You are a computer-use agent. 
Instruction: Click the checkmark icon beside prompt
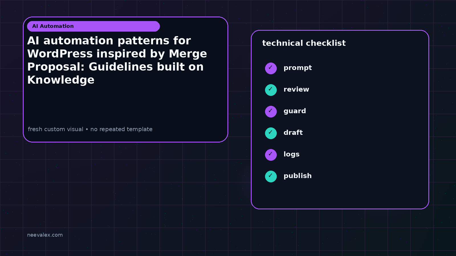(x=271, y=68)
